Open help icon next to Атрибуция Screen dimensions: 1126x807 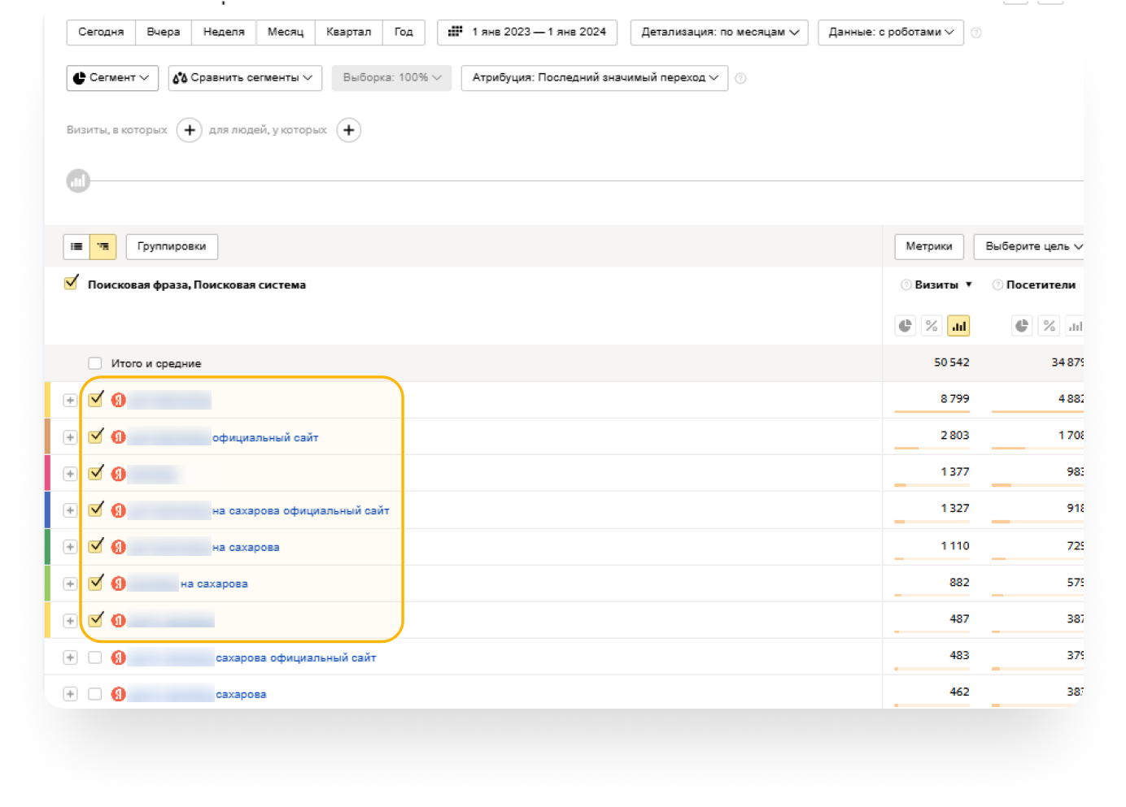click(740, 78)
